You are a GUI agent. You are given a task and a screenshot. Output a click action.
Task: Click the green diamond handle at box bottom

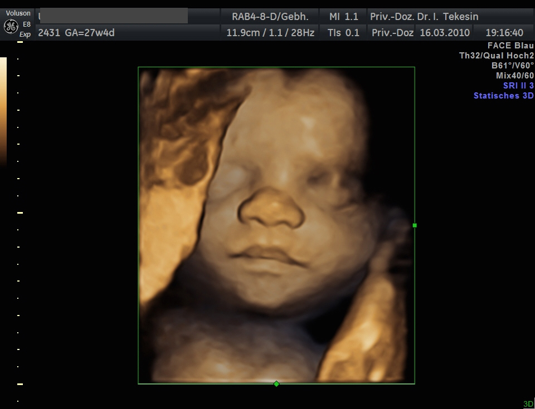pos(276,384)
